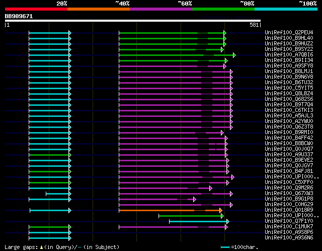The height and width of the screenshot is (251, 322).
Task: Select the UniRef100_Q682S6 label
Action: pos(289,99)
